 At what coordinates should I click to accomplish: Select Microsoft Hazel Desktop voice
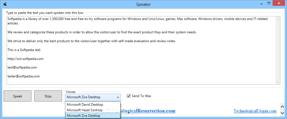point(93,110)
